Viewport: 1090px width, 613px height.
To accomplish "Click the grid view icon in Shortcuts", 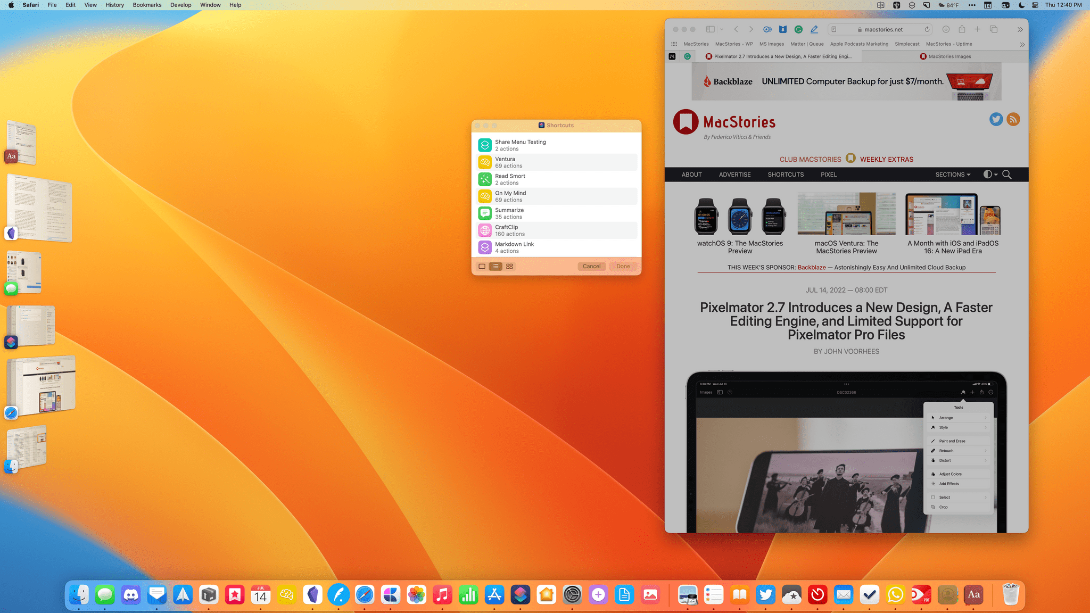I will pos(509,267).
